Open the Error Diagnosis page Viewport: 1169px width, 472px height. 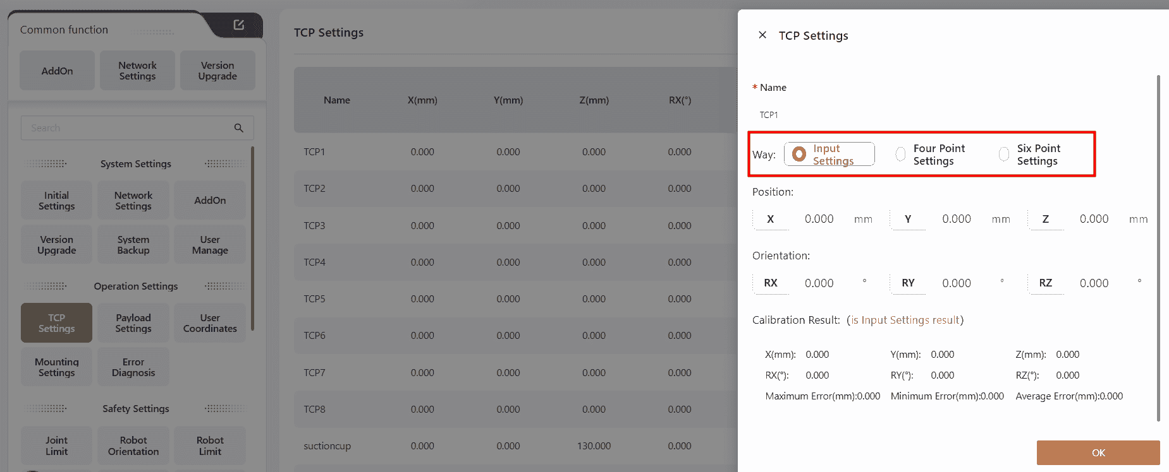click(x=133, y=367)
